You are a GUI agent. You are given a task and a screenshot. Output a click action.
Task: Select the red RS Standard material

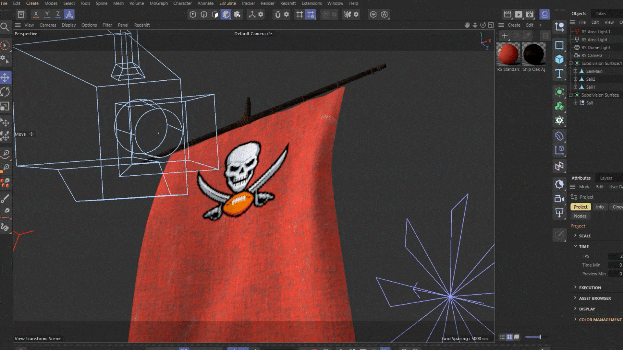508,54
